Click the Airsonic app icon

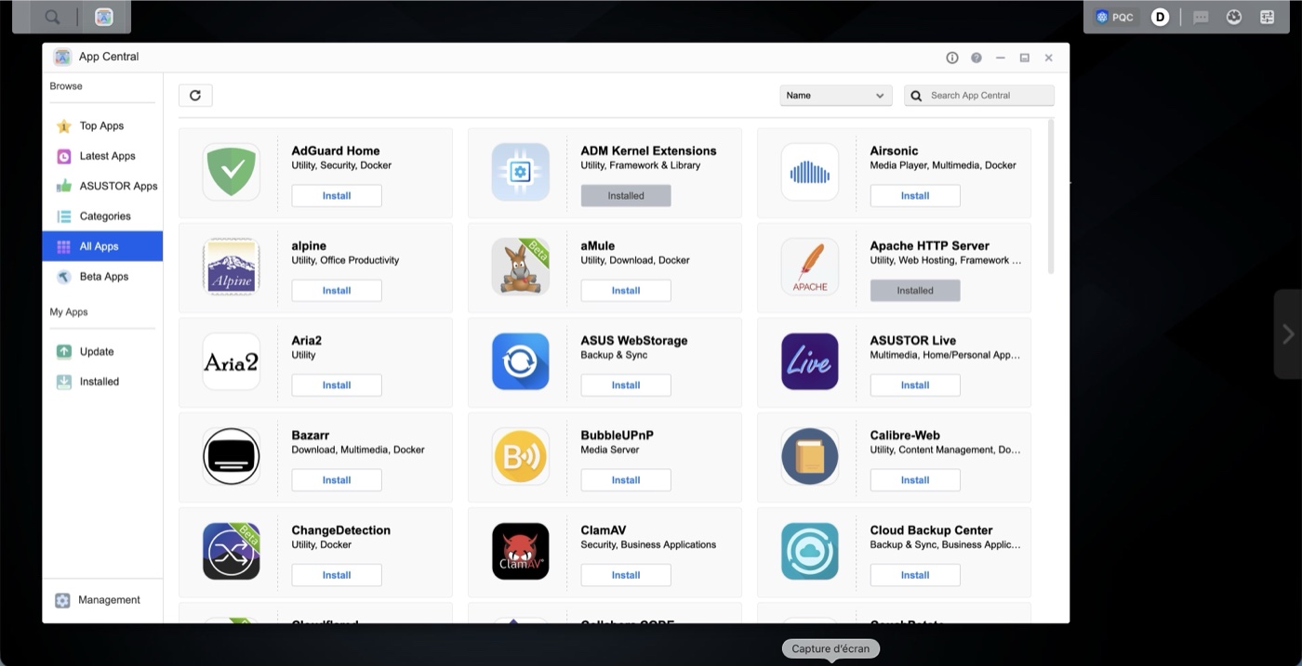(x=810, y=172)
